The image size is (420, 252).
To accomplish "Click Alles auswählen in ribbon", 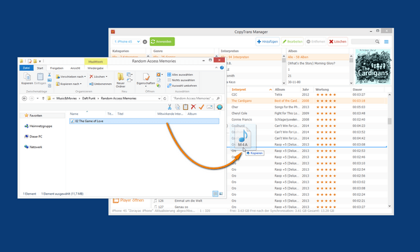I will click(180, 75).
